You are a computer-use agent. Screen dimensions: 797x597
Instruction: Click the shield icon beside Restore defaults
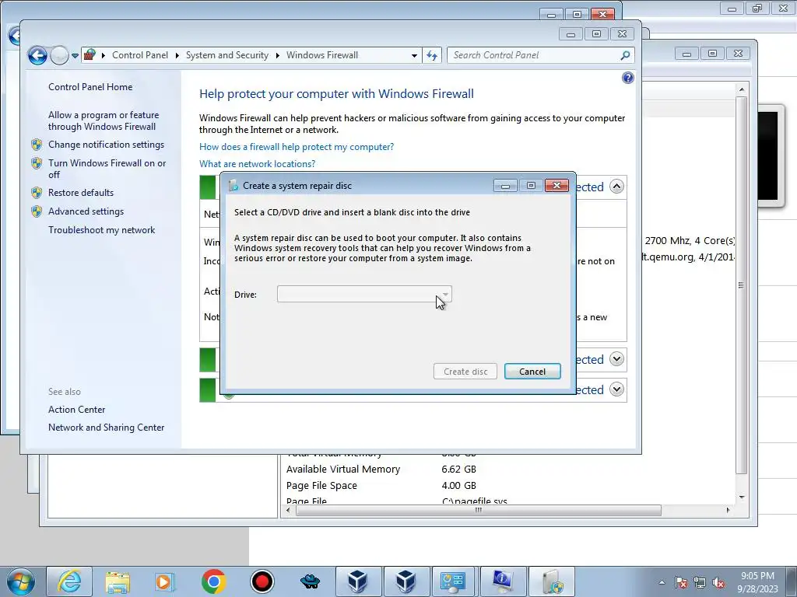tap(36, 193)
